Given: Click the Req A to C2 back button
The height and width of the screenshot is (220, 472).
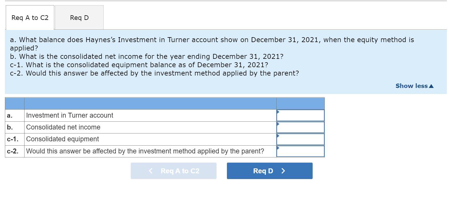Looking at the screenshot, I should coord(173,171).
